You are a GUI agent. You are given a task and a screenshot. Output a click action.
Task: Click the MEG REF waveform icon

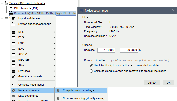(x=14, y=60)
